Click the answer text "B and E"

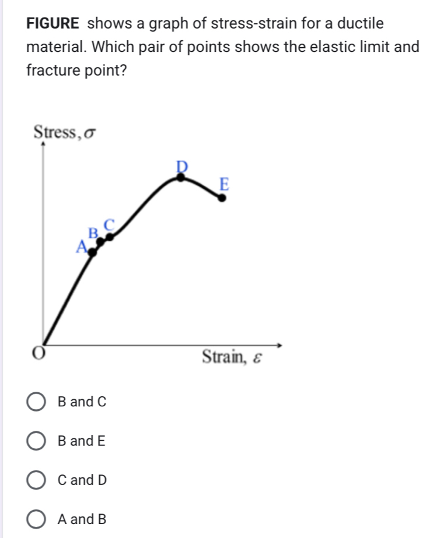pyautogui.click(x=81, y=441)
